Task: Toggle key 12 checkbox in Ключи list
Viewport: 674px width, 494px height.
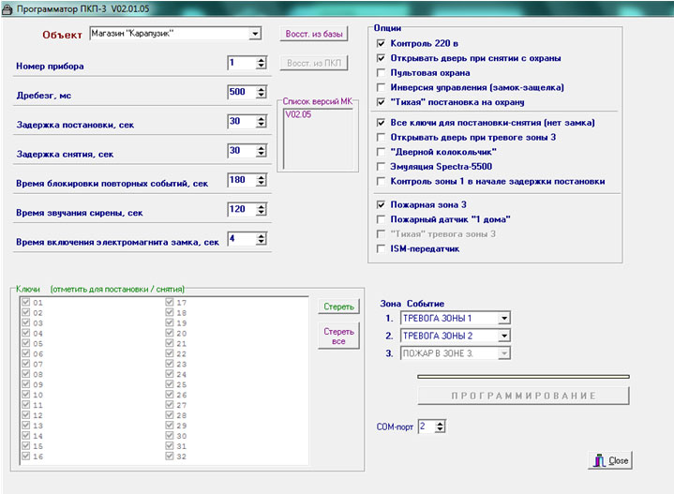Action: coord(26,415)
